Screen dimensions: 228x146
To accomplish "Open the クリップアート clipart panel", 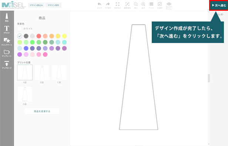I will (7, 42).
